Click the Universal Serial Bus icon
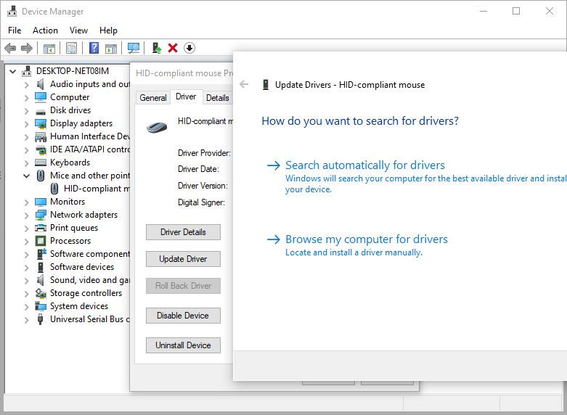 pyautogui.click(x=41, y=319)
